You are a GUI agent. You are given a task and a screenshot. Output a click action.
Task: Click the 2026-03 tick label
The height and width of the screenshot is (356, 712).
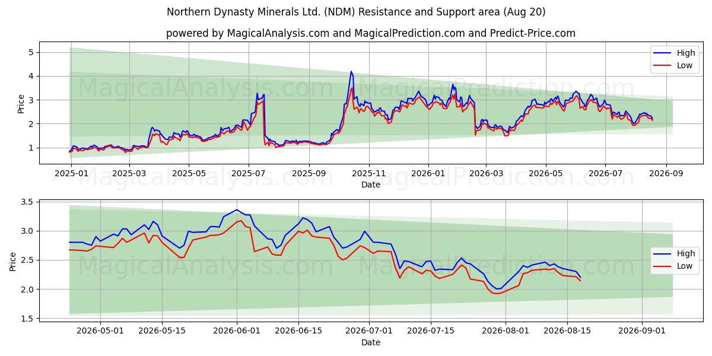pyautogui.click(x=485, y=173)
